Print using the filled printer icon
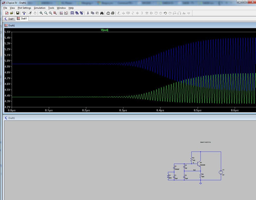The width and height of the screenshot is (256, 200). pyautogui.click(x=113, y=13)
